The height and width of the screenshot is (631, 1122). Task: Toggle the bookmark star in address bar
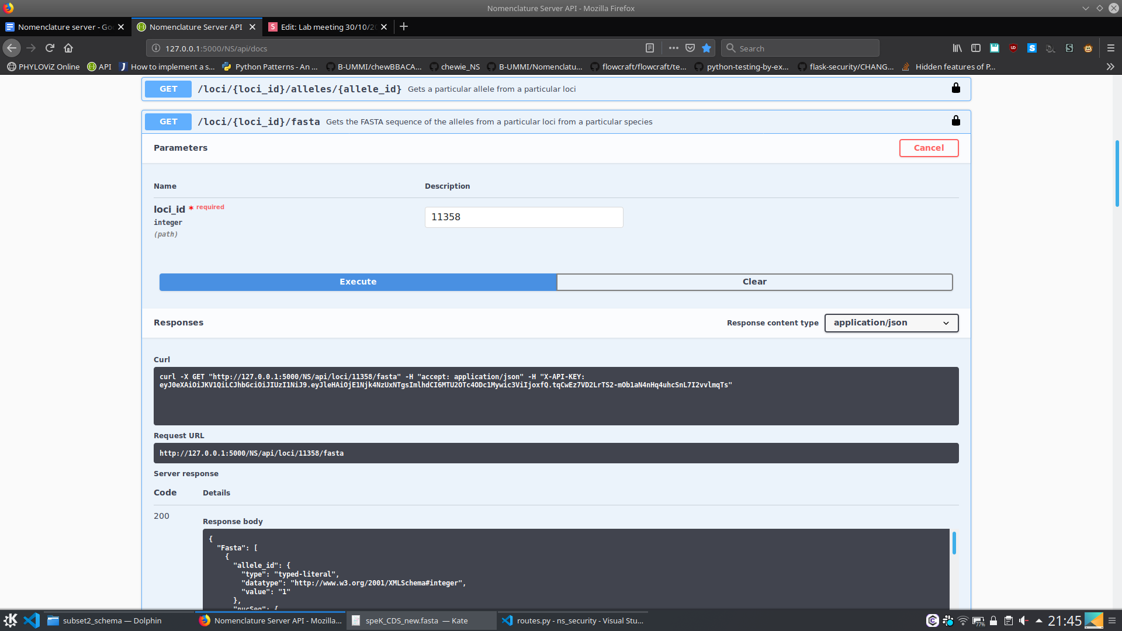pos(707,48)
